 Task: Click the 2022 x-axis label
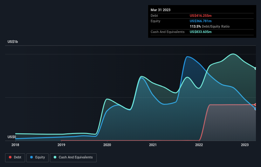pyautogui.click(x=199, y=145)
